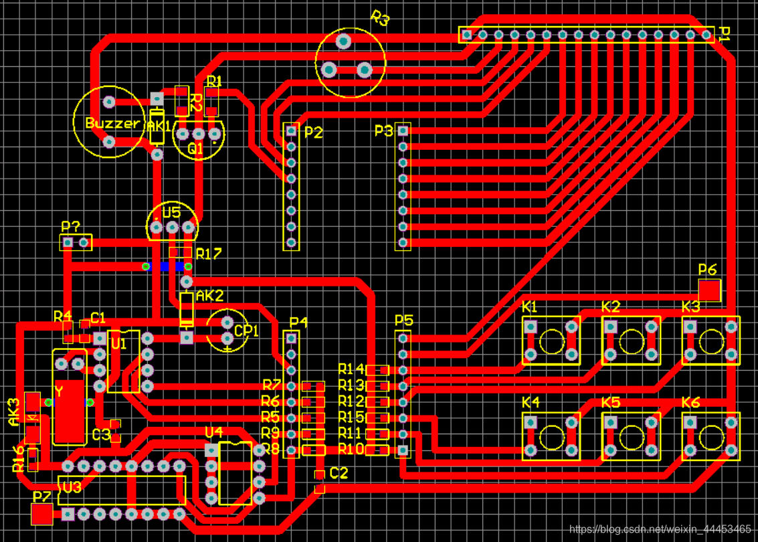The width and height of the screenshot is (758, 542).
Task: Select the large red crystal Y body pad
Action: 70,412
